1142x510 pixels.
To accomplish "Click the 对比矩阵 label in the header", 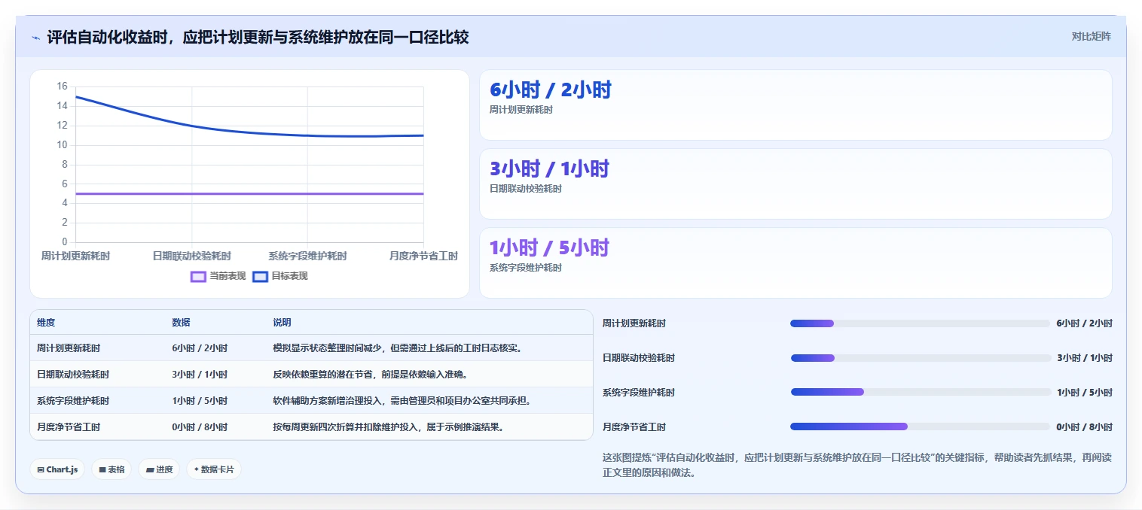I will (1091, 36).
